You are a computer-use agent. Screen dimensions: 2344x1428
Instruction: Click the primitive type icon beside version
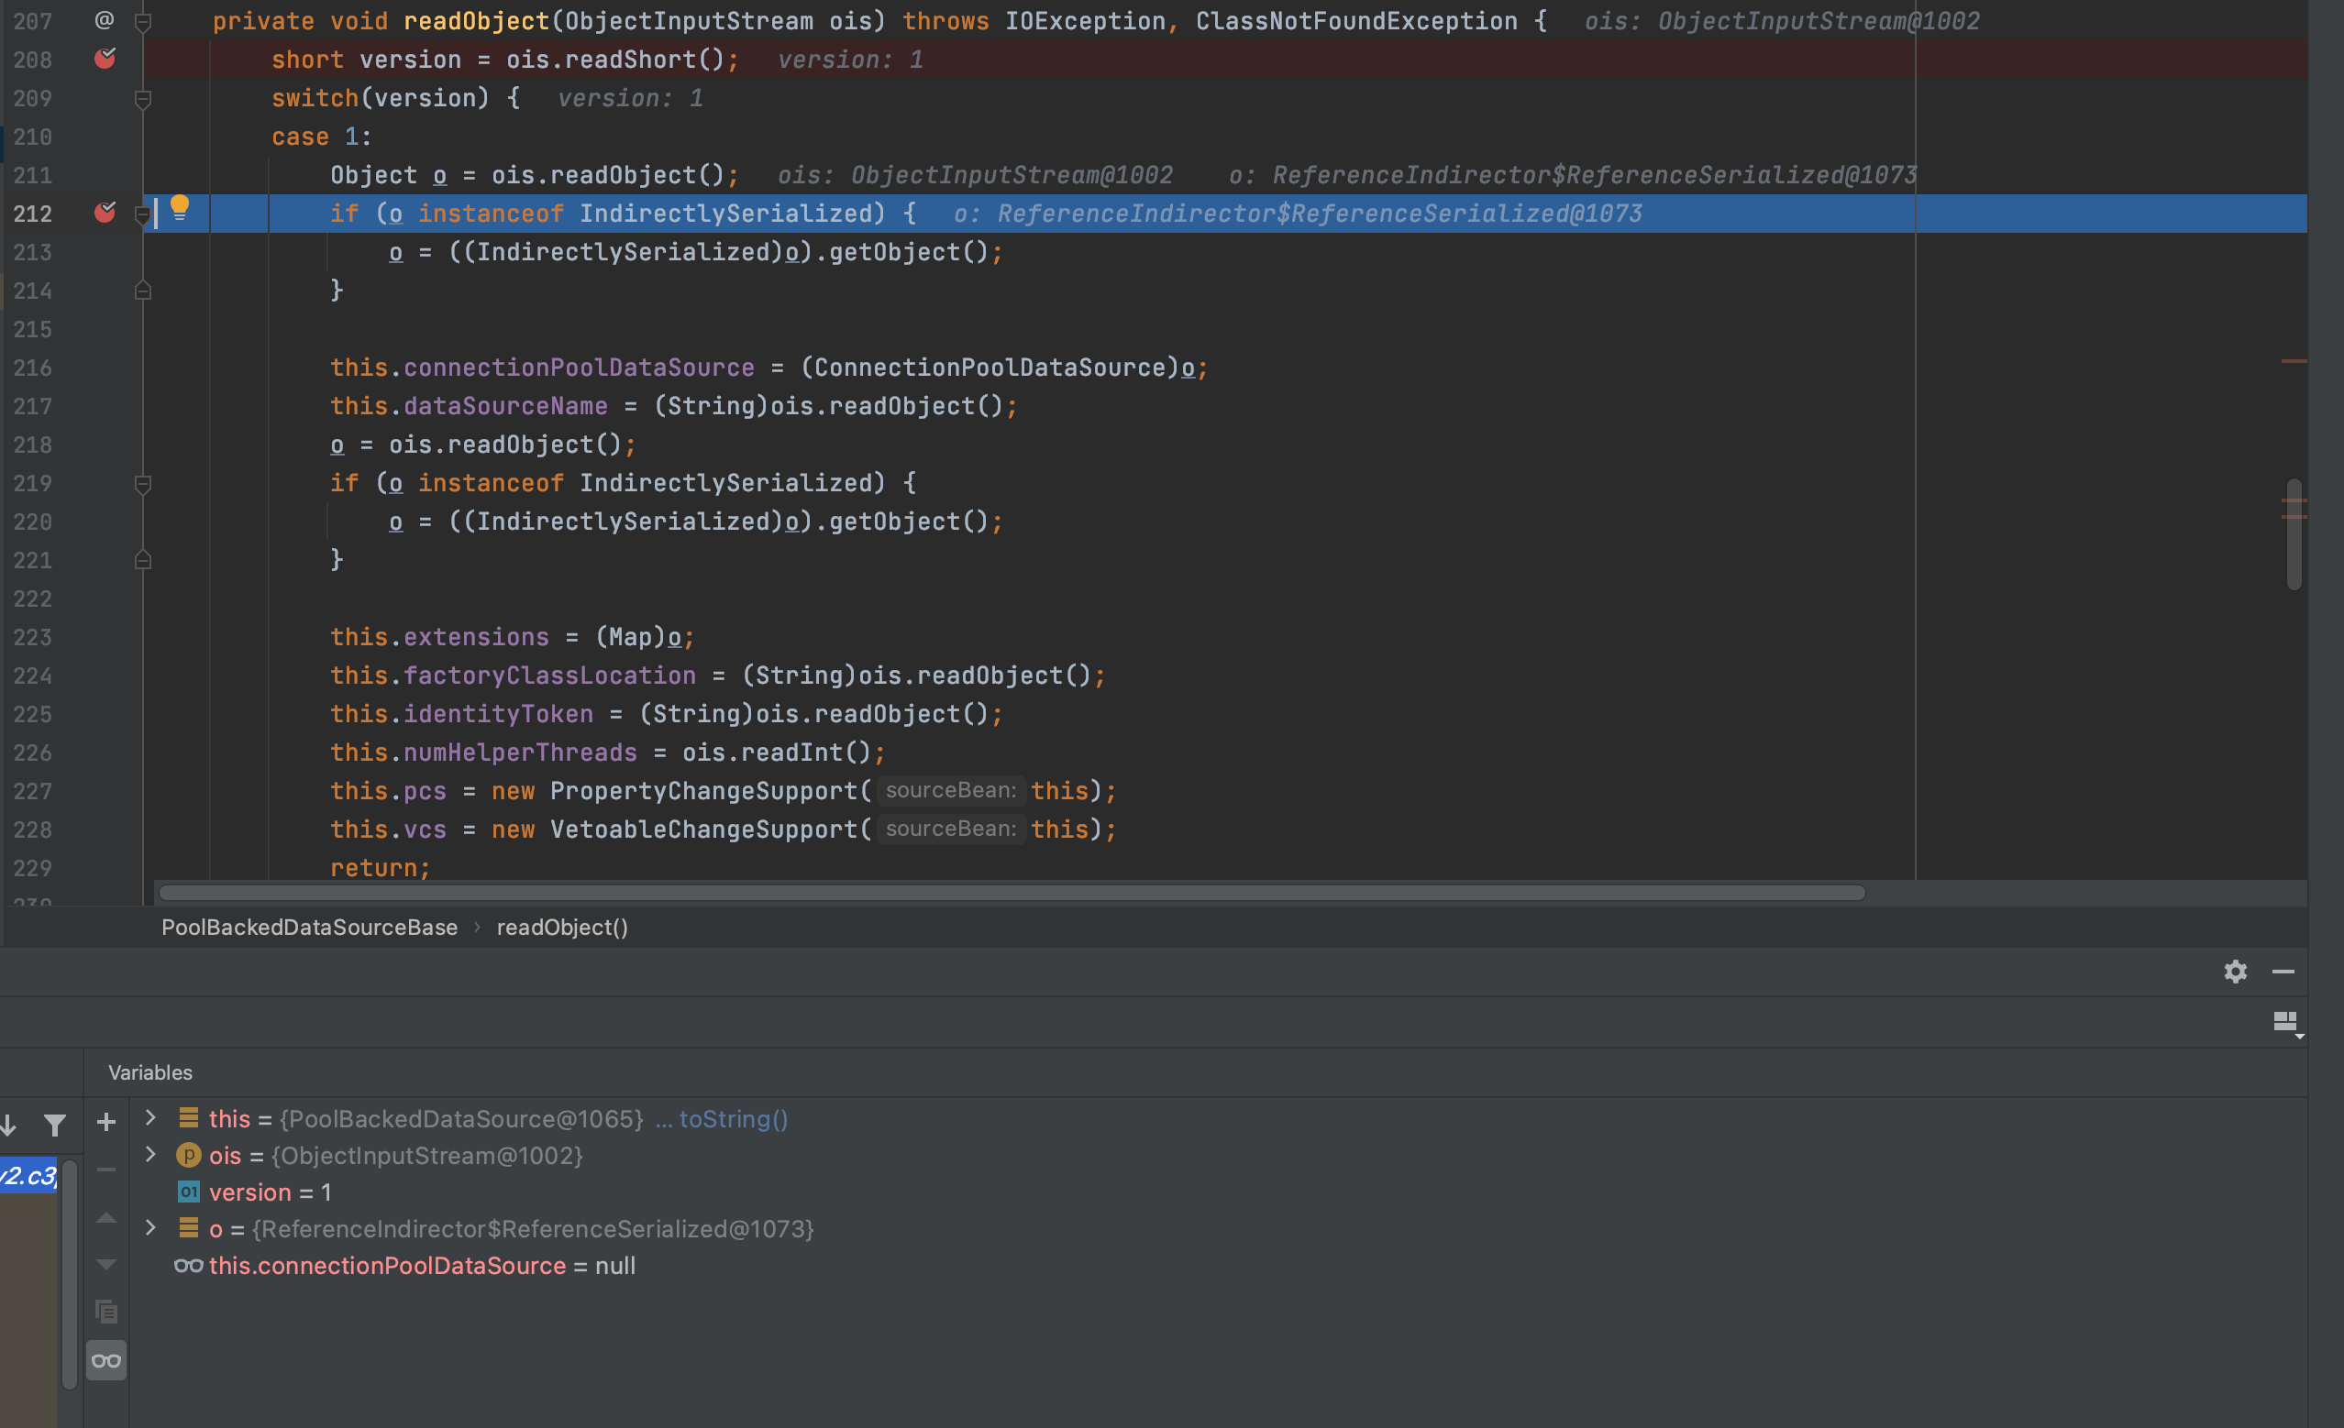(188, 1192)
